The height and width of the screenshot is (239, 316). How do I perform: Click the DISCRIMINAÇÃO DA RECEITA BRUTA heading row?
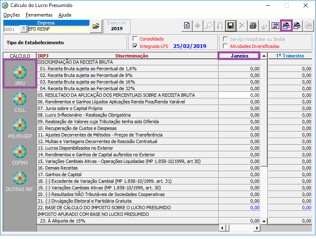[128, 62]
